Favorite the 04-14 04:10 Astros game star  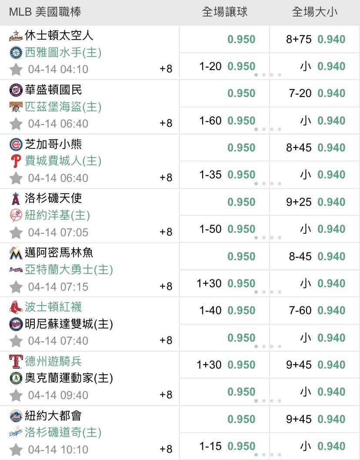point(16,69)
